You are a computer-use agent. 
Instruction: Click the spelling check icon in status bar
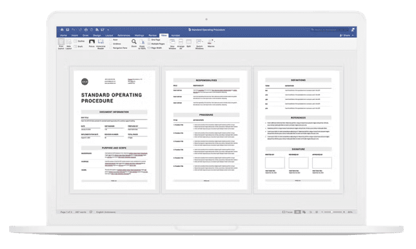pyautogui.click(x=91, y=212)
